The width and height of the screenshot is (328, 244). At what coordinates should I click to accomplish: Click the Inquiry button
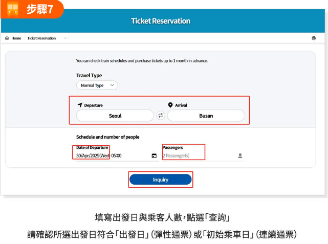[x=161, y=180]
